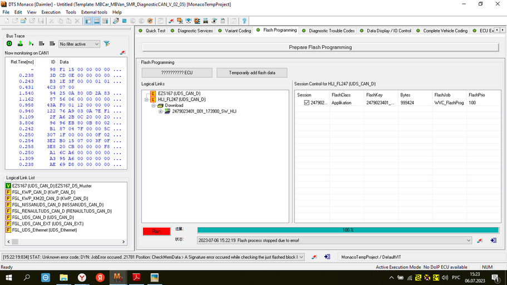
Task: Toggle the first layout view toolbar icon
Action: point(88,21)
